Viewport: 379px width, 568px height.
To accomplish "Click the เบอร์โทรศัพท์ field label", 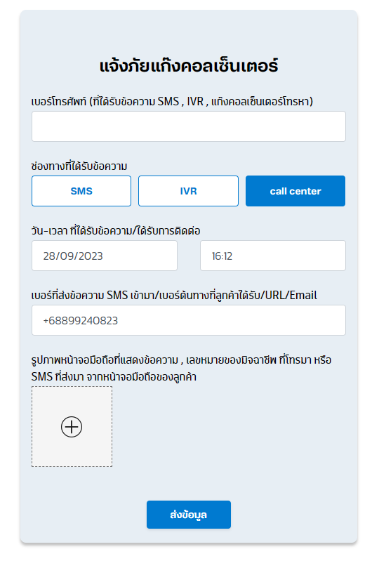I will point(172,101).
